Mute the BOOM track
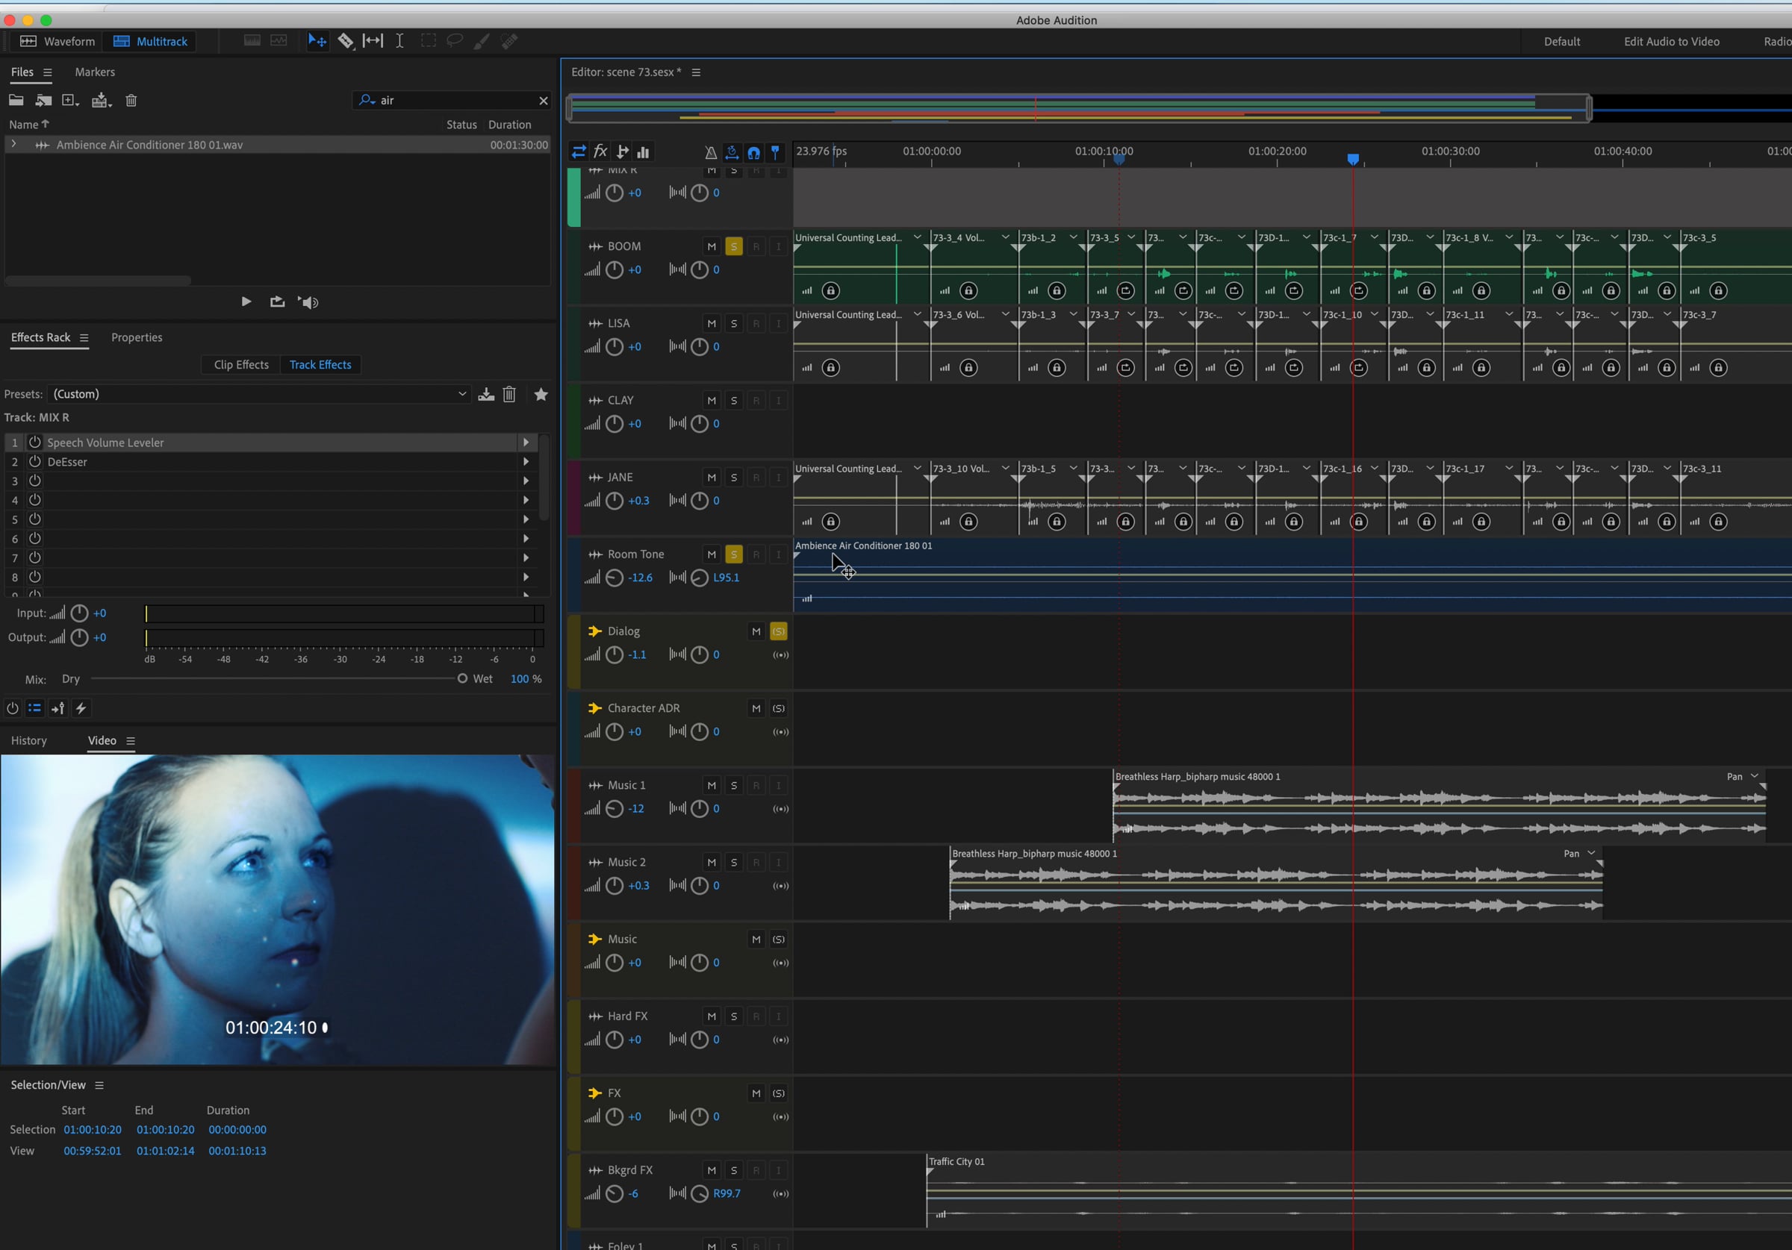The width and height of the screenshot is (1792, 1250). pos(712,246)
